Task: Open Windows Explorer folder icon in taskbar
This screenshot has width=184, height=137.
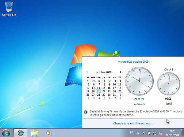Action: click(34, 133)
